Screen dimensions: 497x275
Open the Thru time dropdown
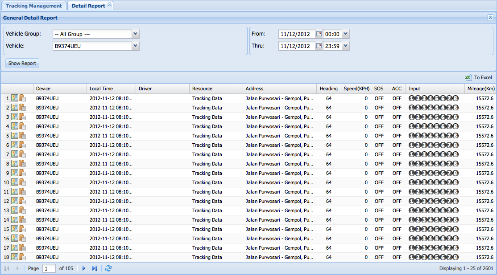(346, 46)
